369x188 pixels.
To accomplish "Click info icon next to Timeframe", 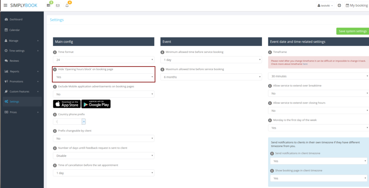I will (x=270, y=52).
